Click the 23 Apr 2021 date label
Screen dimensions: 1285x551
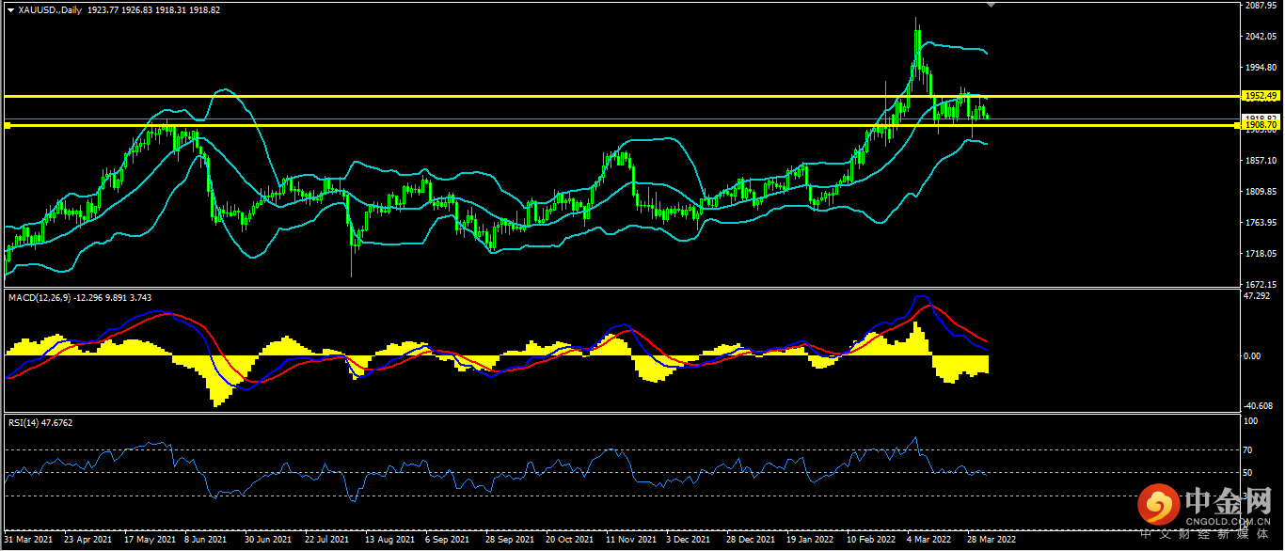(87, 541)
